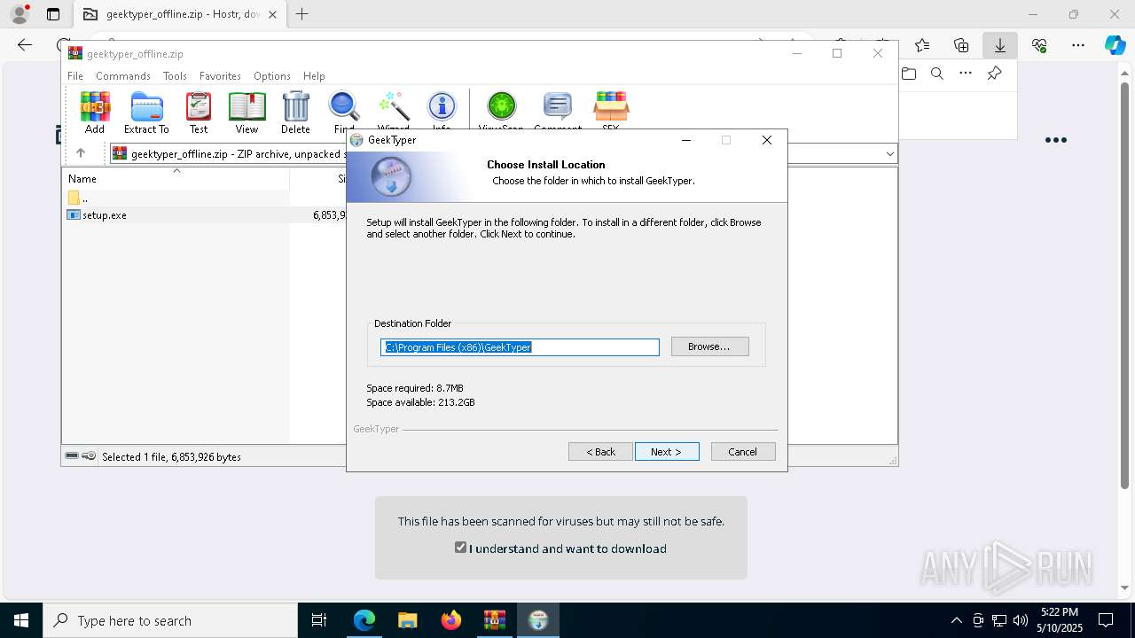Click the drive icon in WinRAR status bar
Viewport: 1135px width, 638px height.
(72, 455)
